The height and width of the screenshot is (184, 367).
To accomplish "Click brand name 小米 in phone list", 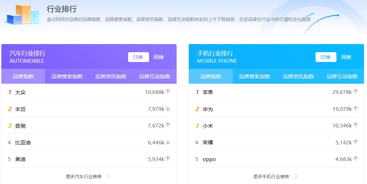I will (208, 126).
